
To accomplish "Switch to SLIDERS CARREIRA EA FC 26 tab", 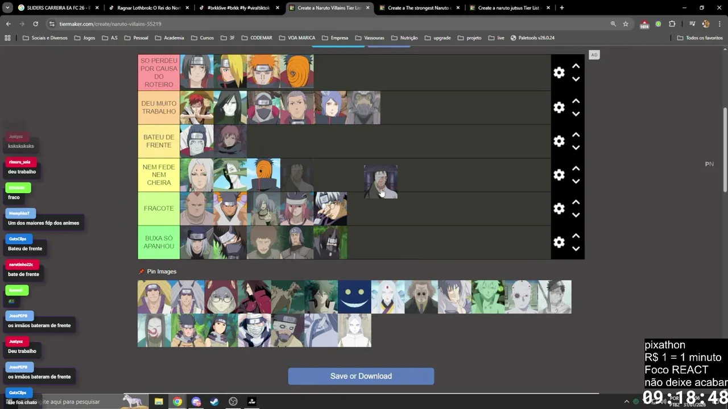I will click(x=59, y=8).
